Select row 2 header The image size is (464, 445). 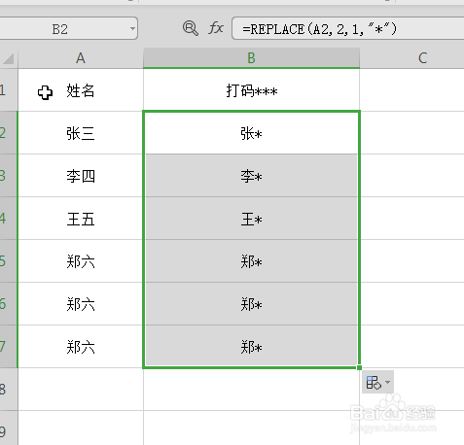9,133
